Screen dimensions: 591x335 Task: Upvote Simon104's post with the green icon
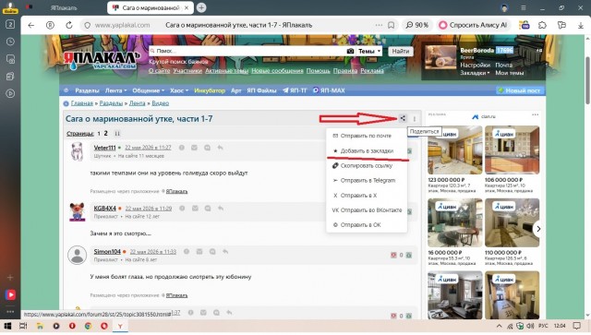tap(408, 255)
